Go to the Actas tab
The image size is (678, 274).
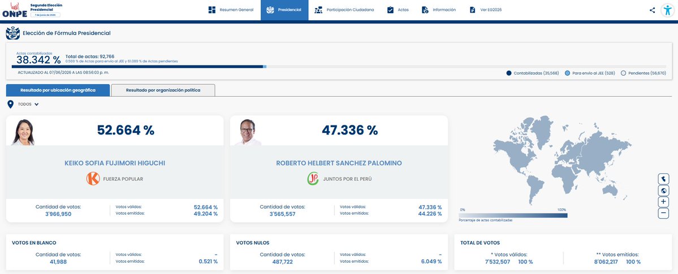(398, 10)
